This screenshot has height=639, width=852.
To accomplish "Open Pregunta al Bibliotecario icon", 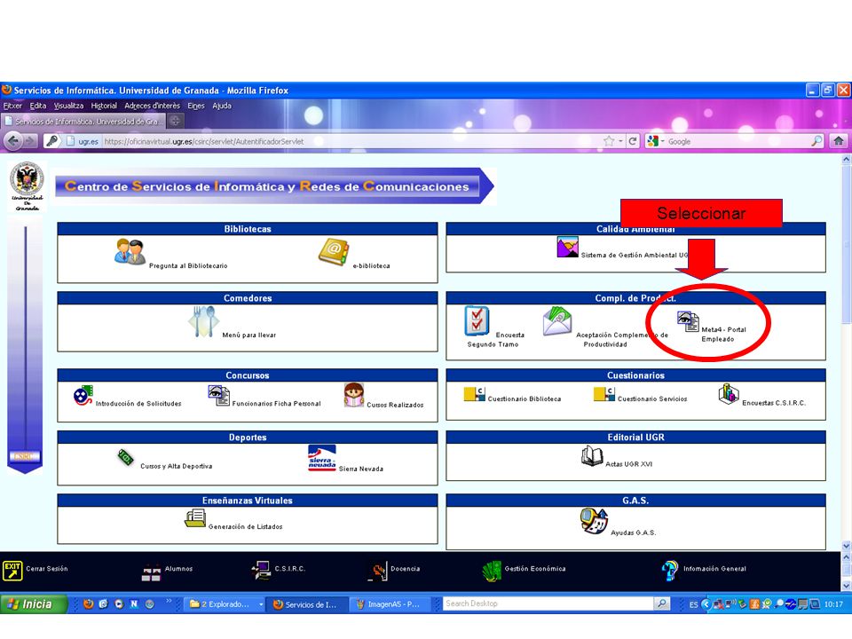I will pyautogui.click(x=130, y=251).
